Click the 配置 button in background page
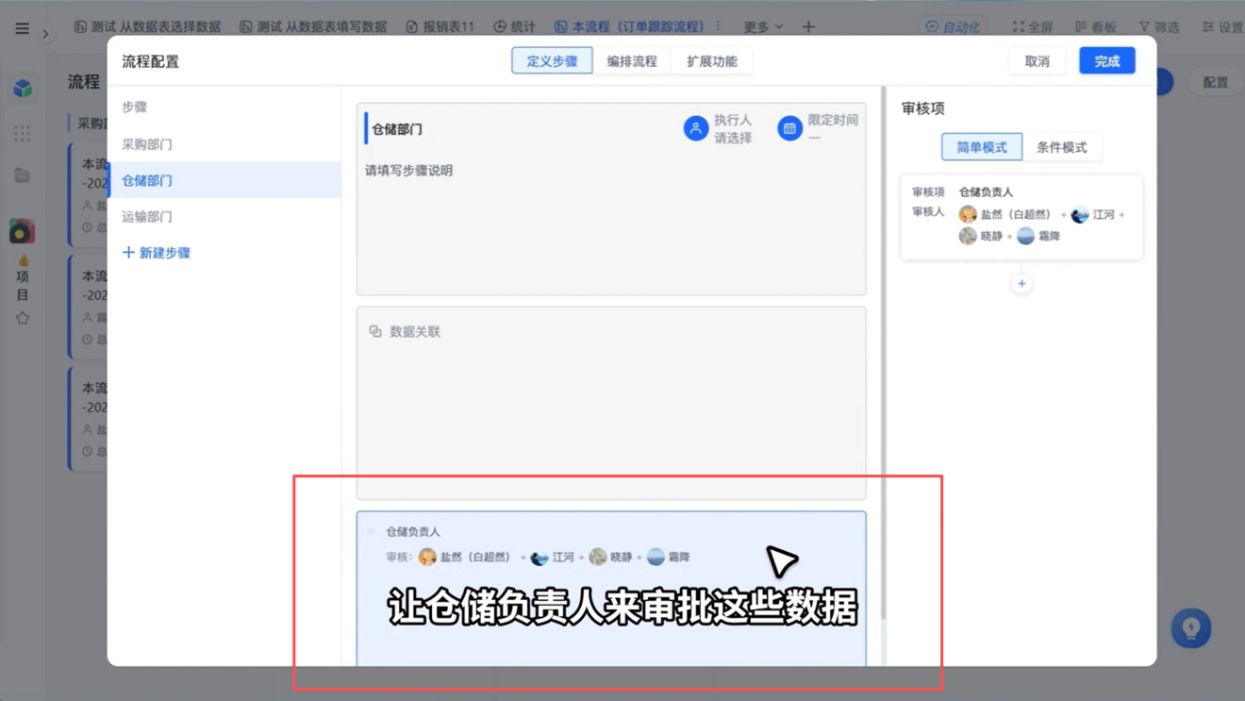 coord(1216,82)
